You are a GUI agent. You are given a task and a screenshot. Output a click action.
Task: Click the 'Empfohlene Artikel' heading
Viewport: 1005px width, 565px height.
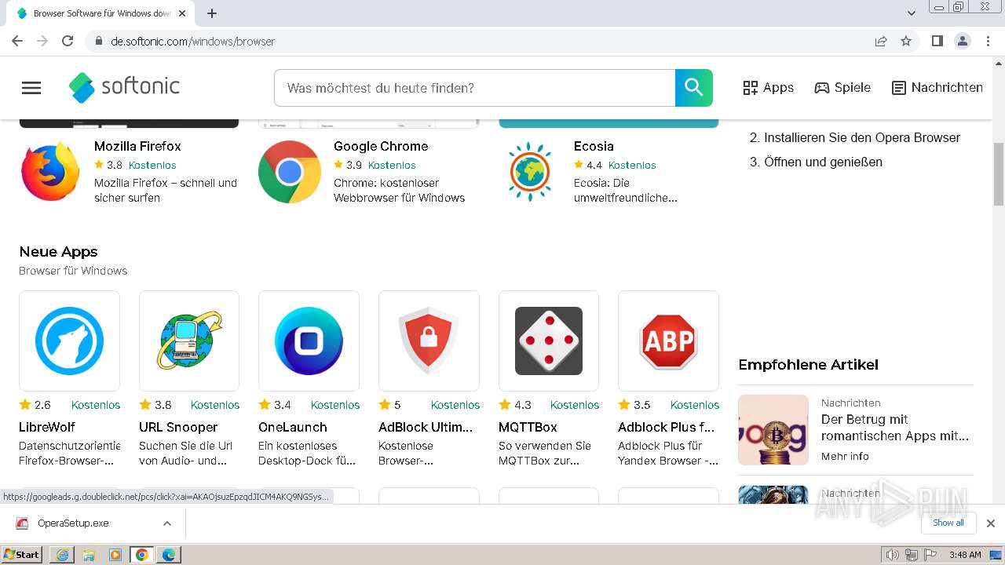808,365
